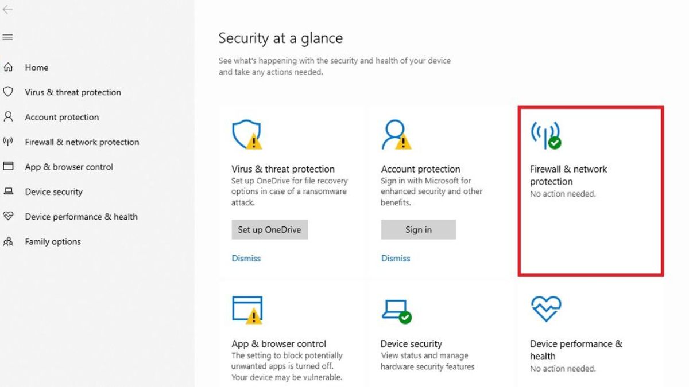The width and height of the screenshot is (689, 387).
Task: Click Device performance & health heart tile icon
Action: click(545, 310)
